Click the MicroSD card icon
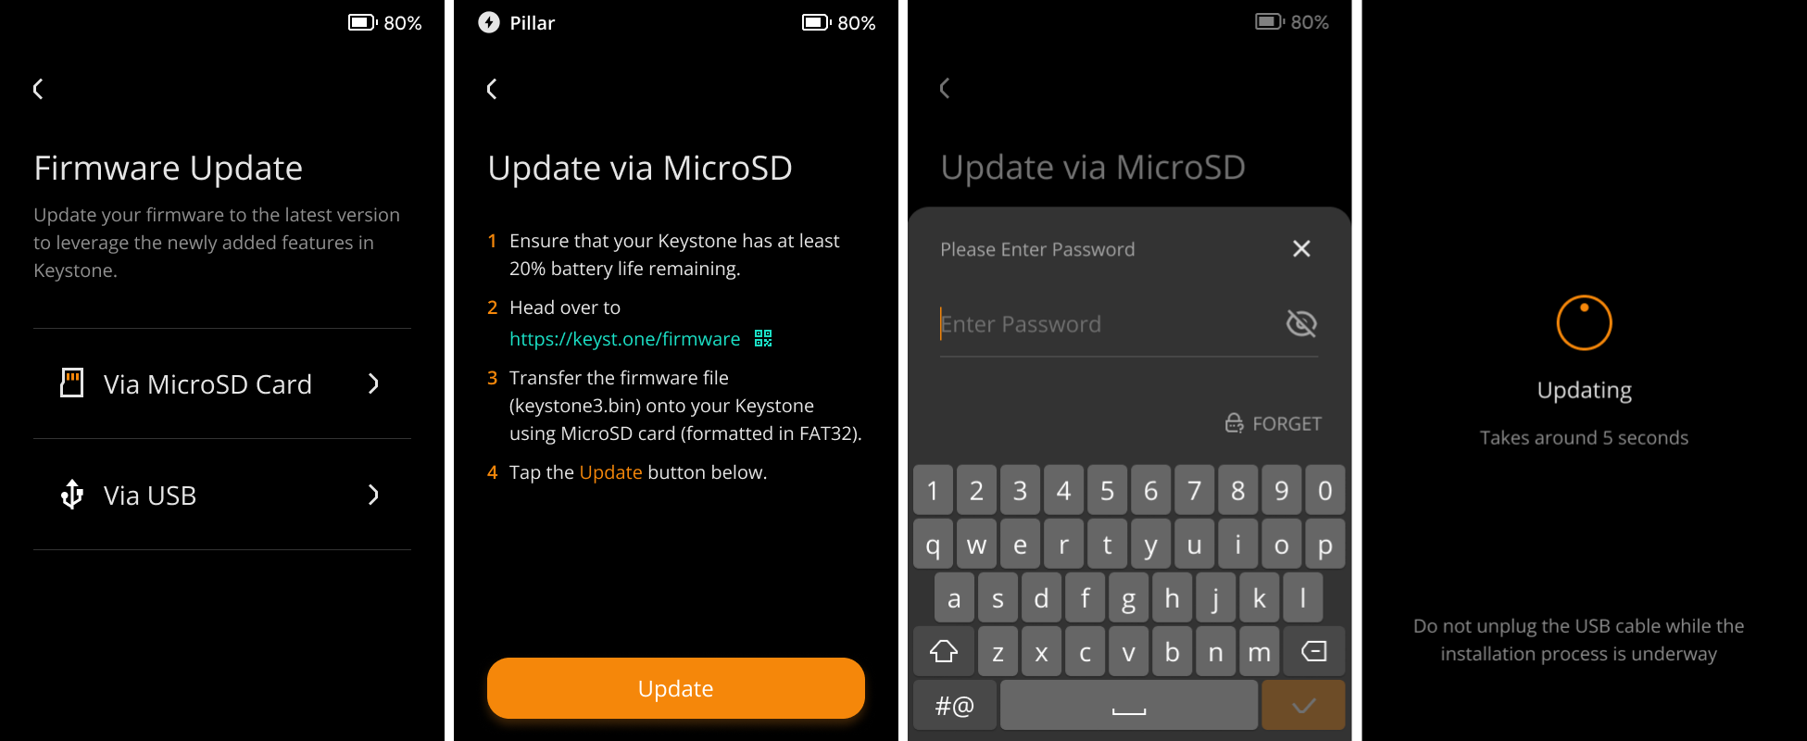Image resolution: width=1807 pixels, height=741 pixels. 71,383
